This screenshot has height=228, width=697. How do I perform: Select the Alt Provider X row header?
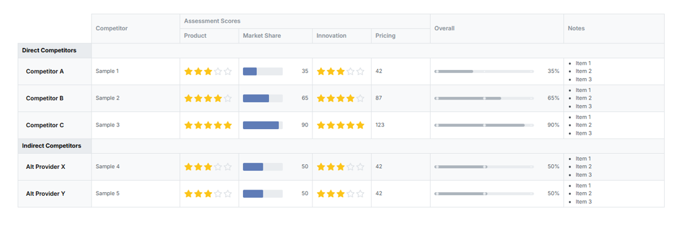pyautogui.click(x=55, y=167)
